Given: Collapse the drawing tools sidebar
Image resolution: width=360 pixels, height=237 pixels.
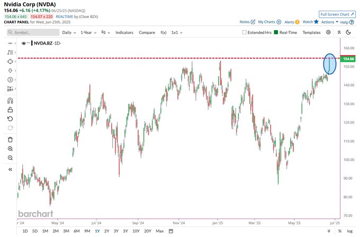Looking at the screenshot, I should pos(10,169).
